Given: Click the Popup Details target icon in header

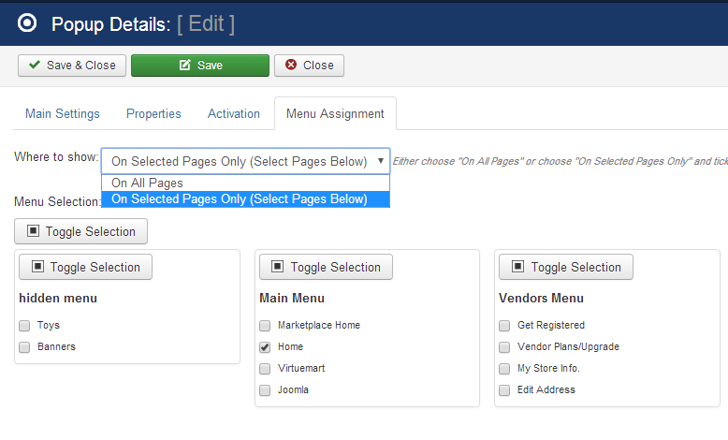Looking at the screenshot, I should (x=27, y=23).
